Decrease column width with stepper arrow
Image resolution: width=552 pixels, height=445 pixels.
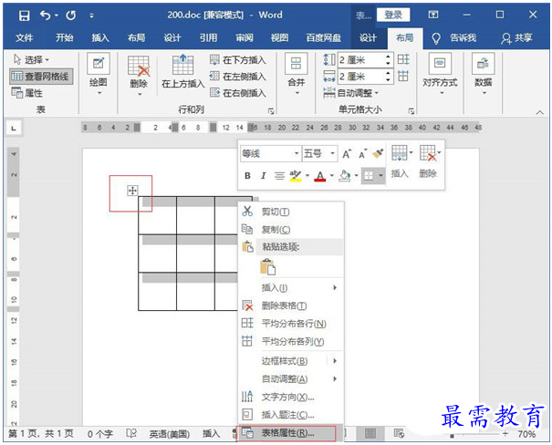pos(388,80)
